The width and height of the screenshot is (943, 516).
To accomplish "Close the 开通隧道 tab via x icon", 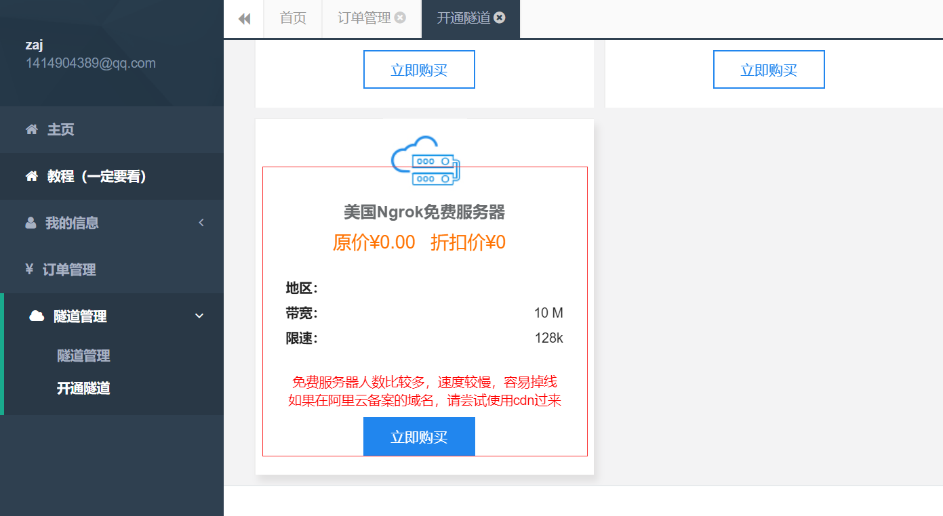I will coord(500,18).
